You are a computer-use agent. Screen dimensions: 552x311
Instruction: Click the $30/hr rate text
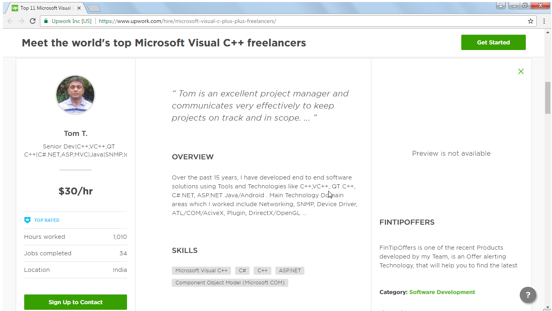75,191
